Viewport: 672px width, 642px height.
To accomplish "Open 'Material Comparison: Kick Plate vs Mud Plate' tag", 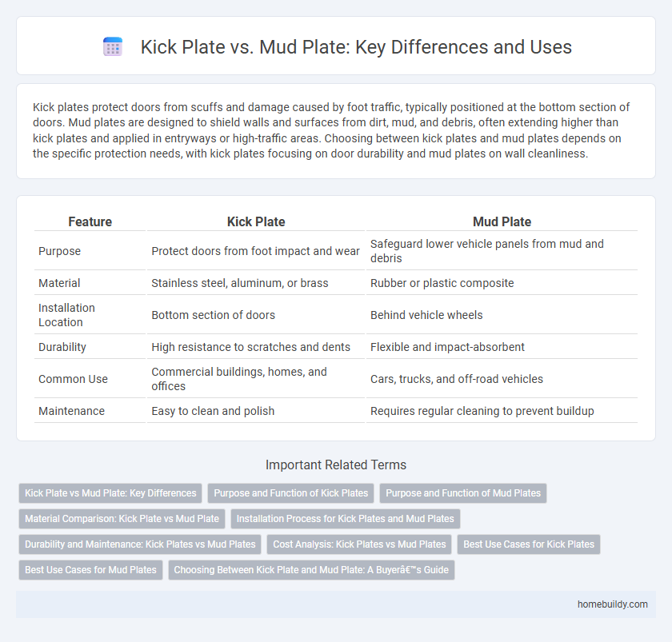I will (x=122, y=519).
